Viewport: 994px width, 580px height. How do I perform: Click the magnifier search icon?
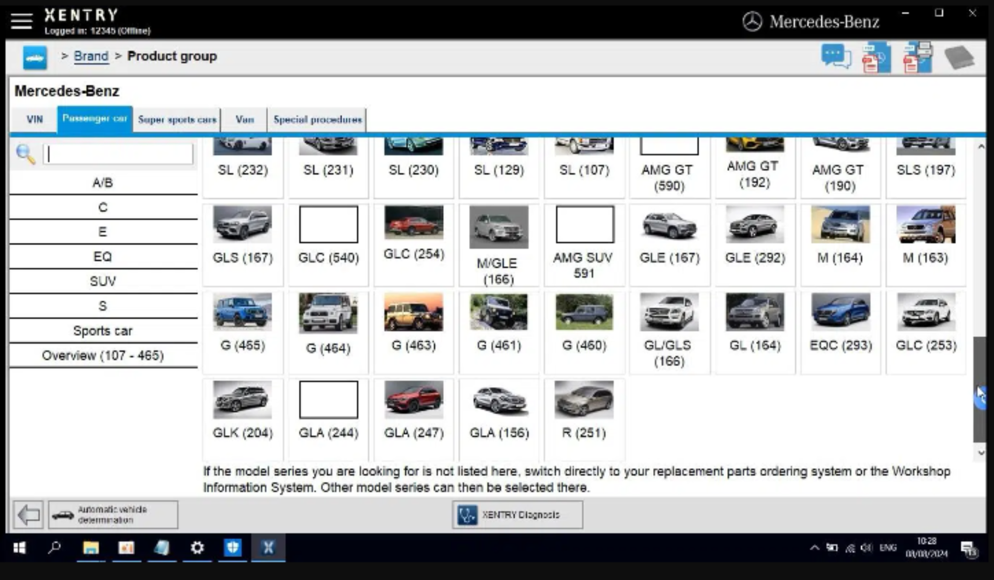pos(26,154)
